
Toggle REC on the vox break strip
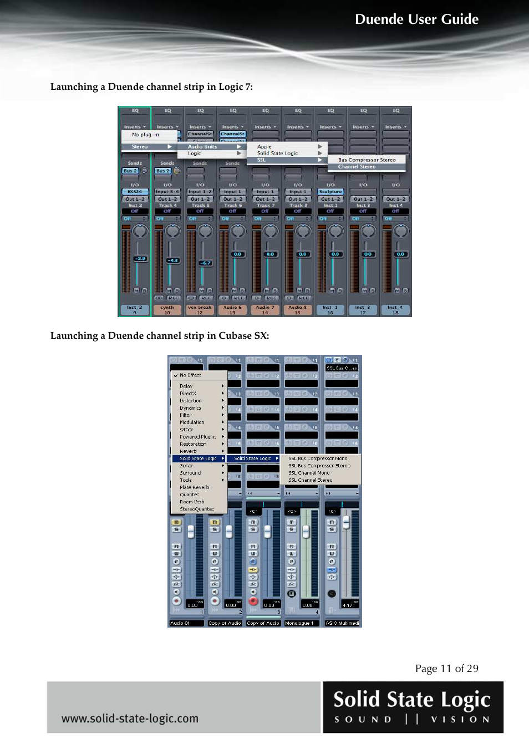[206, 298]
